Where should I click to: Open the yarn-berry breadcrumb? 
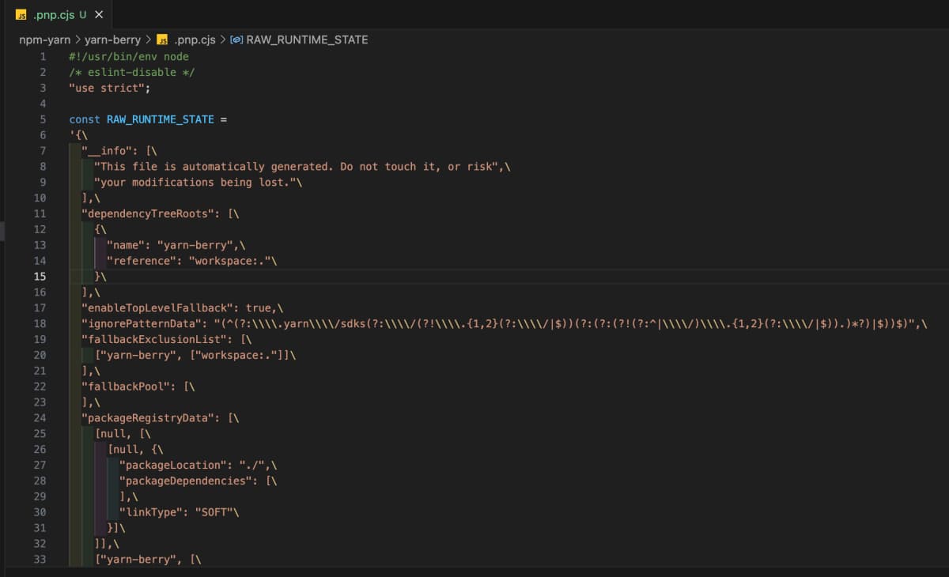click(112, 40)
